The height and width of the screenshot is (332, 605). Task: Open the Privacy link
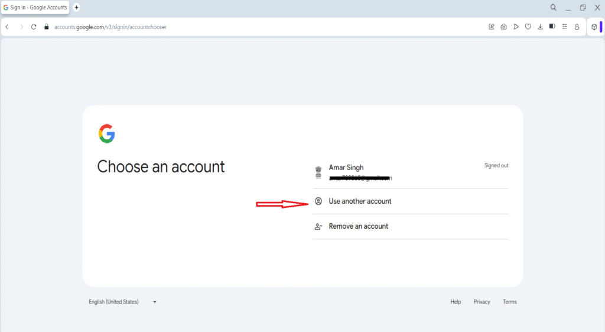tap(482, 302)
